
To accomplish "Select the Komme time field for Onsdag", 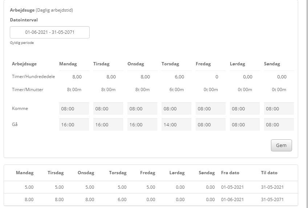I will 142,109.
